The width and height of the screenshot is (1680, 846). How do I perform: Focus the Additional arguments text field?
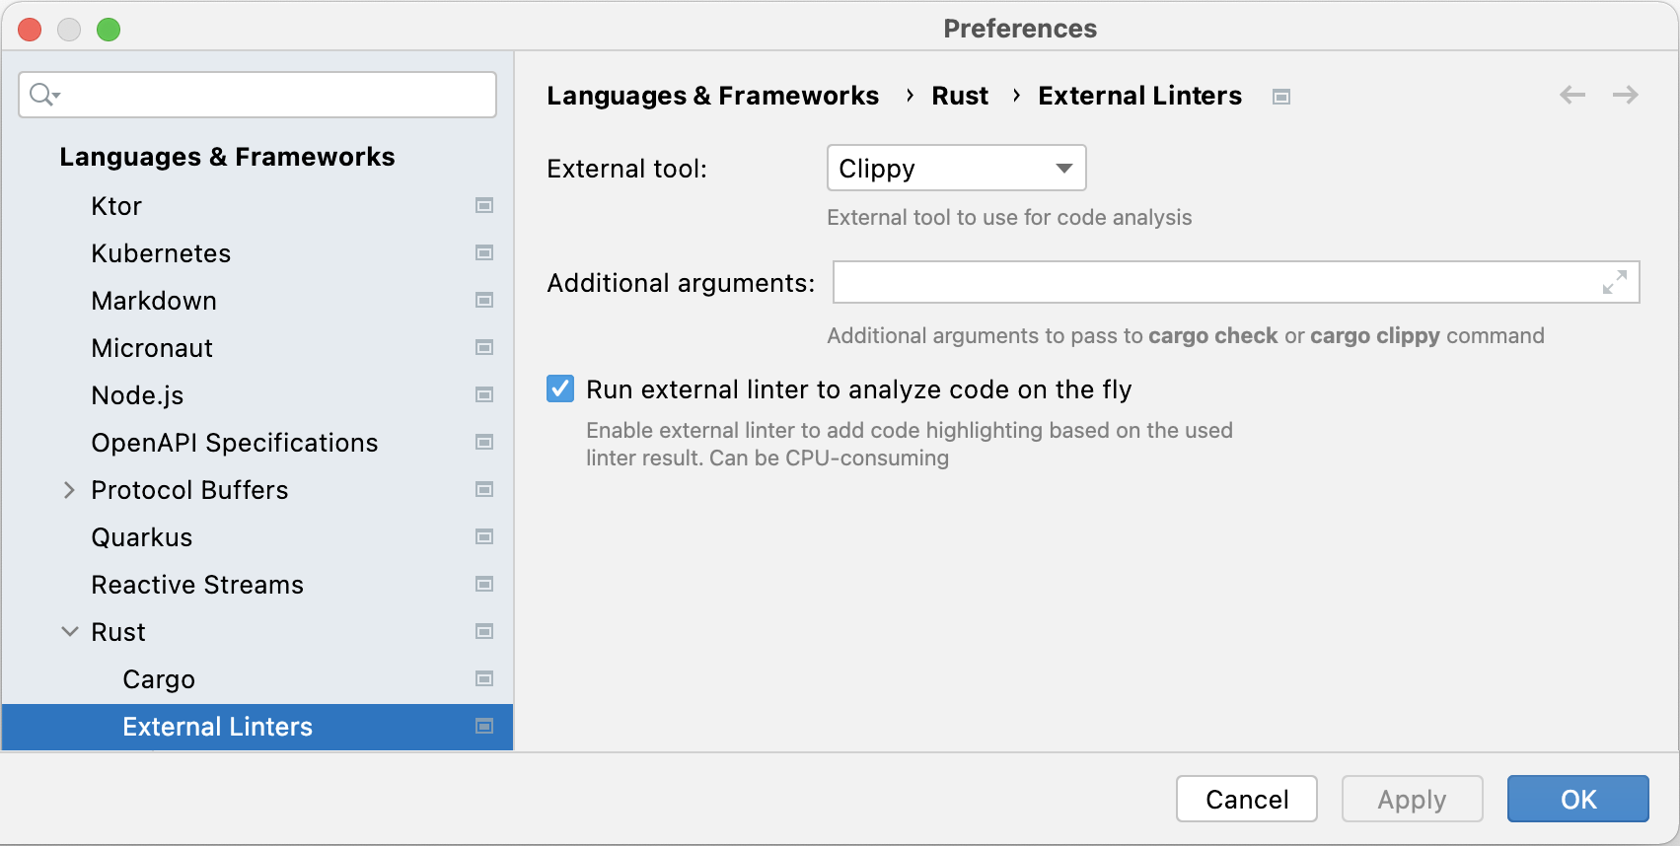[1213, 283]
